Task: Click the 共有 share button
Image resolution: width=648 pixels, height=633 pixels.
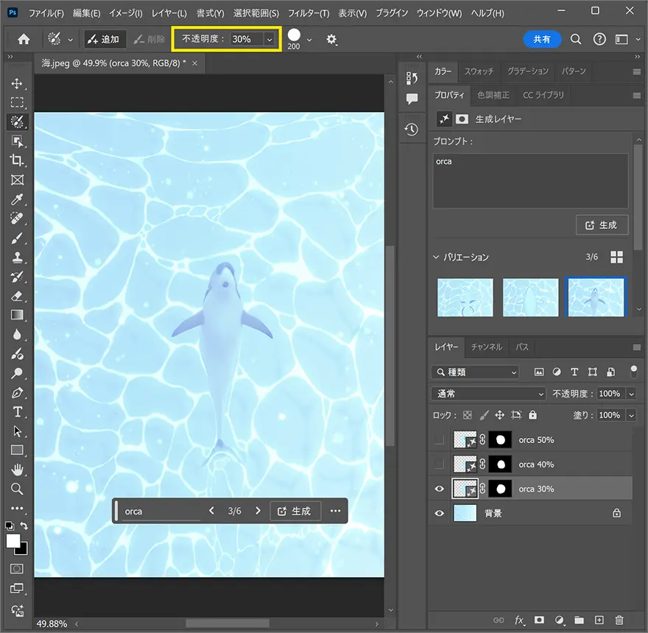Action: [x=542, y=39]
